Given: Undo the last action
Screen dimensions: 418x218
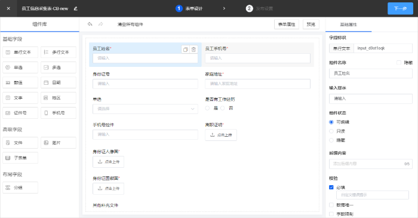Looking at the screenshot, I should click(90, 24).
